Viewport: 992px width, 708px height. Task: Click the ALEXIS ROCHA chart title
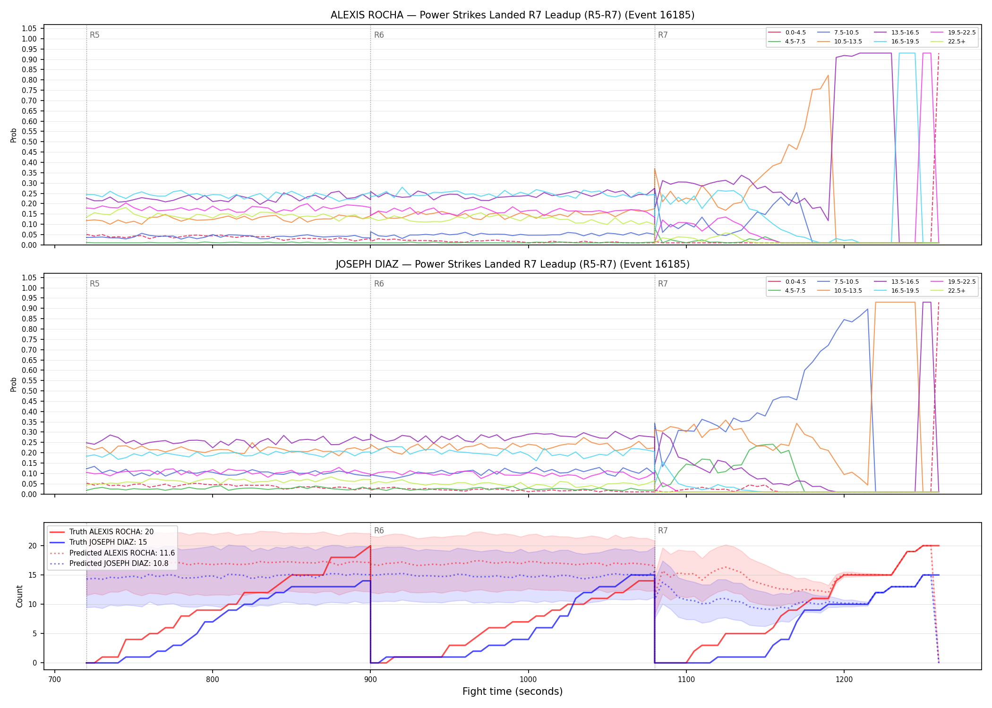click(x=513, y=15)
